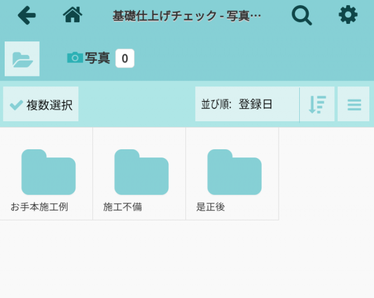The image size is (374, 298).
Task: Open the home screen icon
Action: click(x=72, y=15)
